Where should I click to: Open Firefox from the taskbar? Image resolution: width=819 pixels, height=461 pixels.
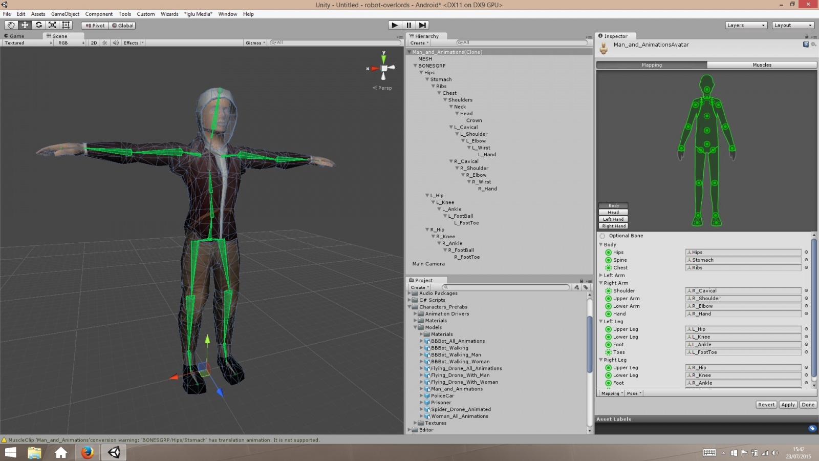click(87, 452)
